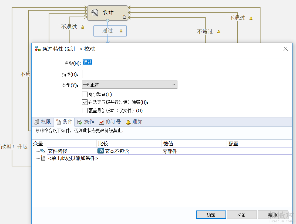Uncheck 在选定同级并行过渡时隐藏(H) checkbox
Viewport: 296px width, 224px height.
click(85, 102)
